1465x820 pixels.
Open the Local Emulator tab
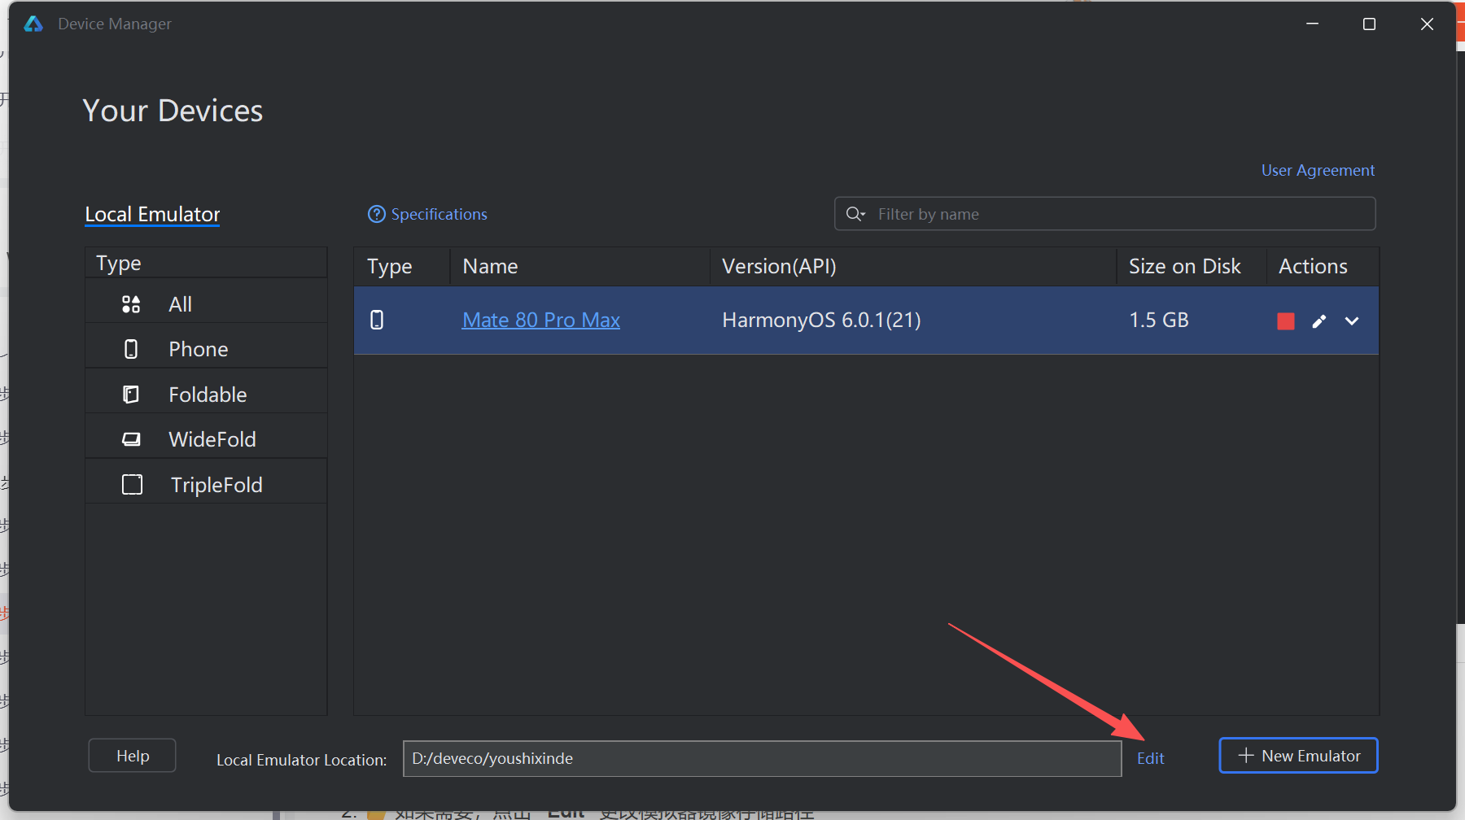(x=152, y=214)
